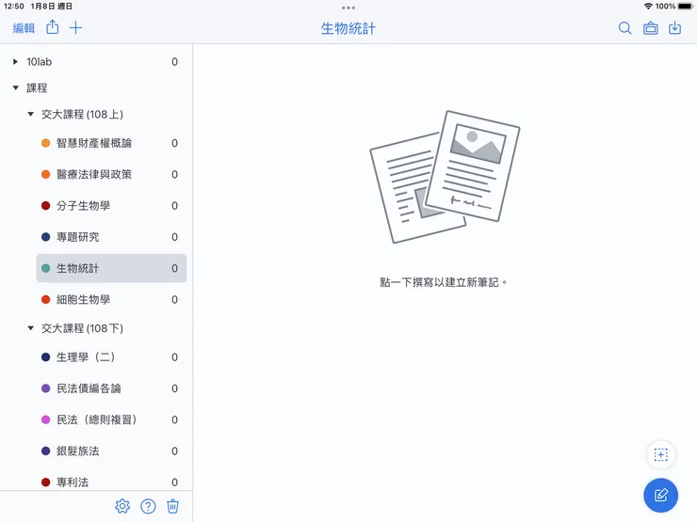Tap pink color dot of 民法（總則複習）

[x=46, y=419]
